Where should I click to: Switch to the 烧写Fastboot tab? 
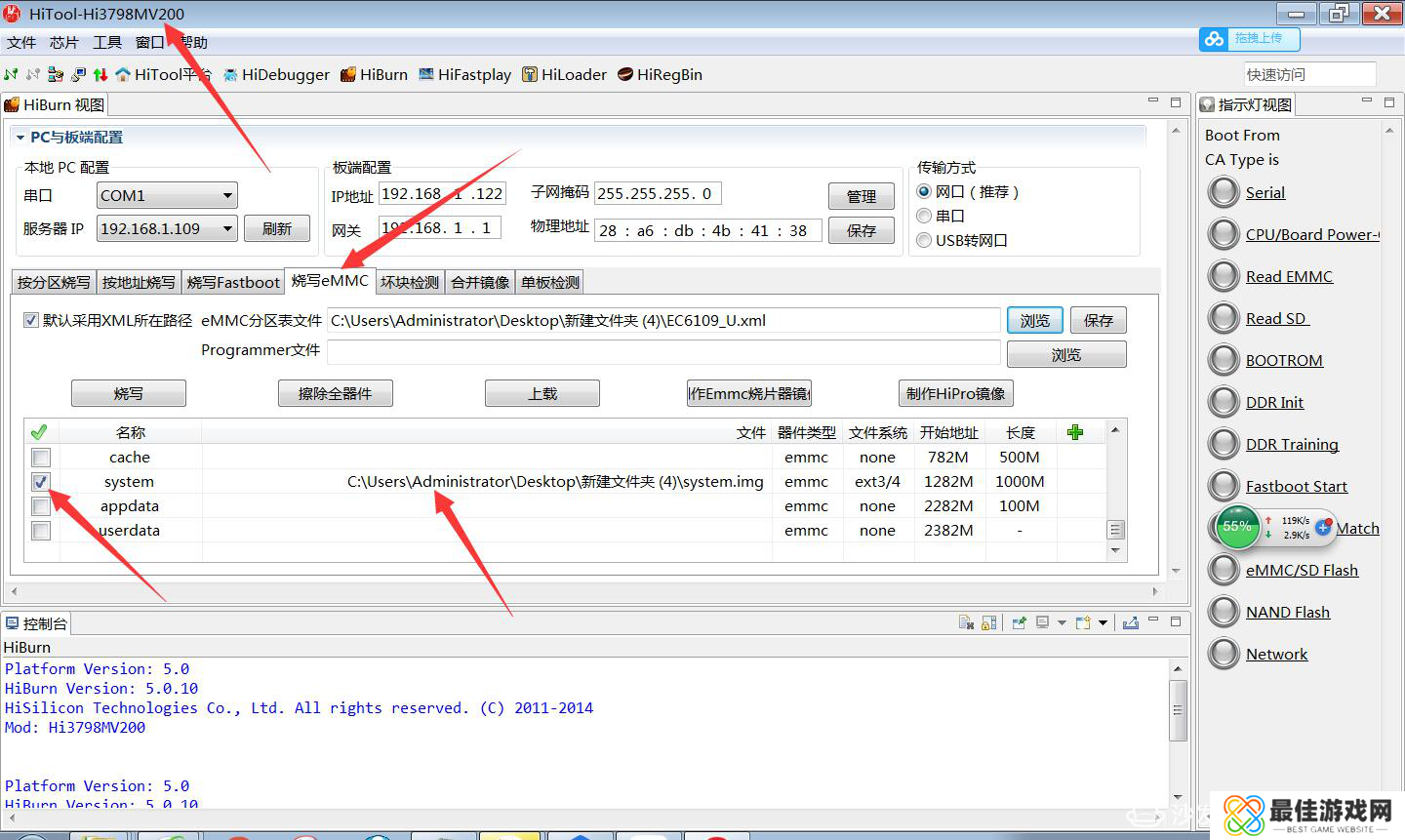[233, 283]
